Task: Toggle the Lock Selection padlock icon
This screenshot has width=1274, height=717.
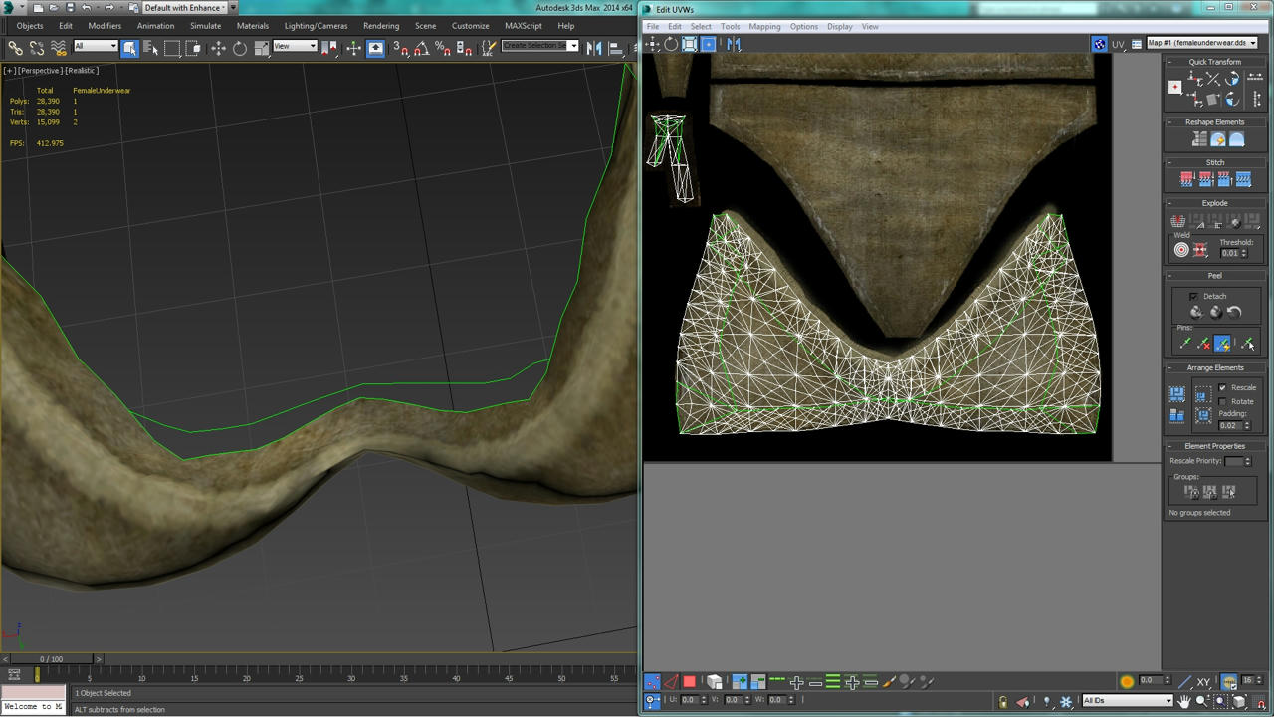Action: [1002, 701]
